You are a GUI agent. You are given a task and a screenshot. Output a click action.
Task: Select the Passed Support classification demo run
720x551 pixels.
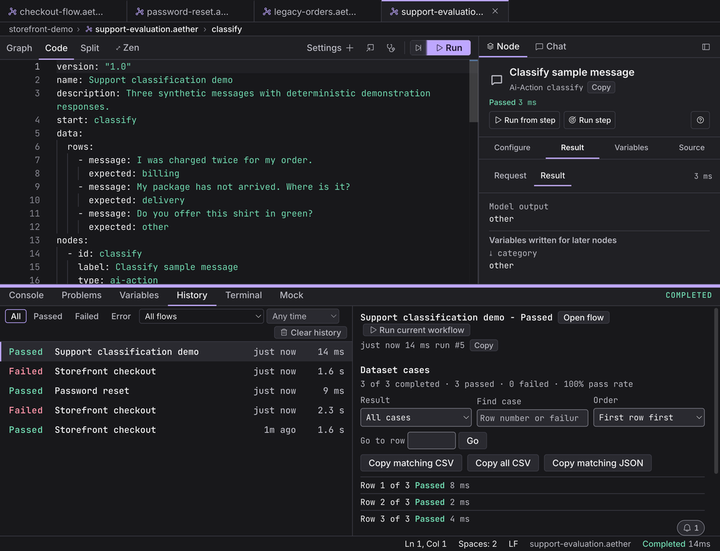point(176,352)
